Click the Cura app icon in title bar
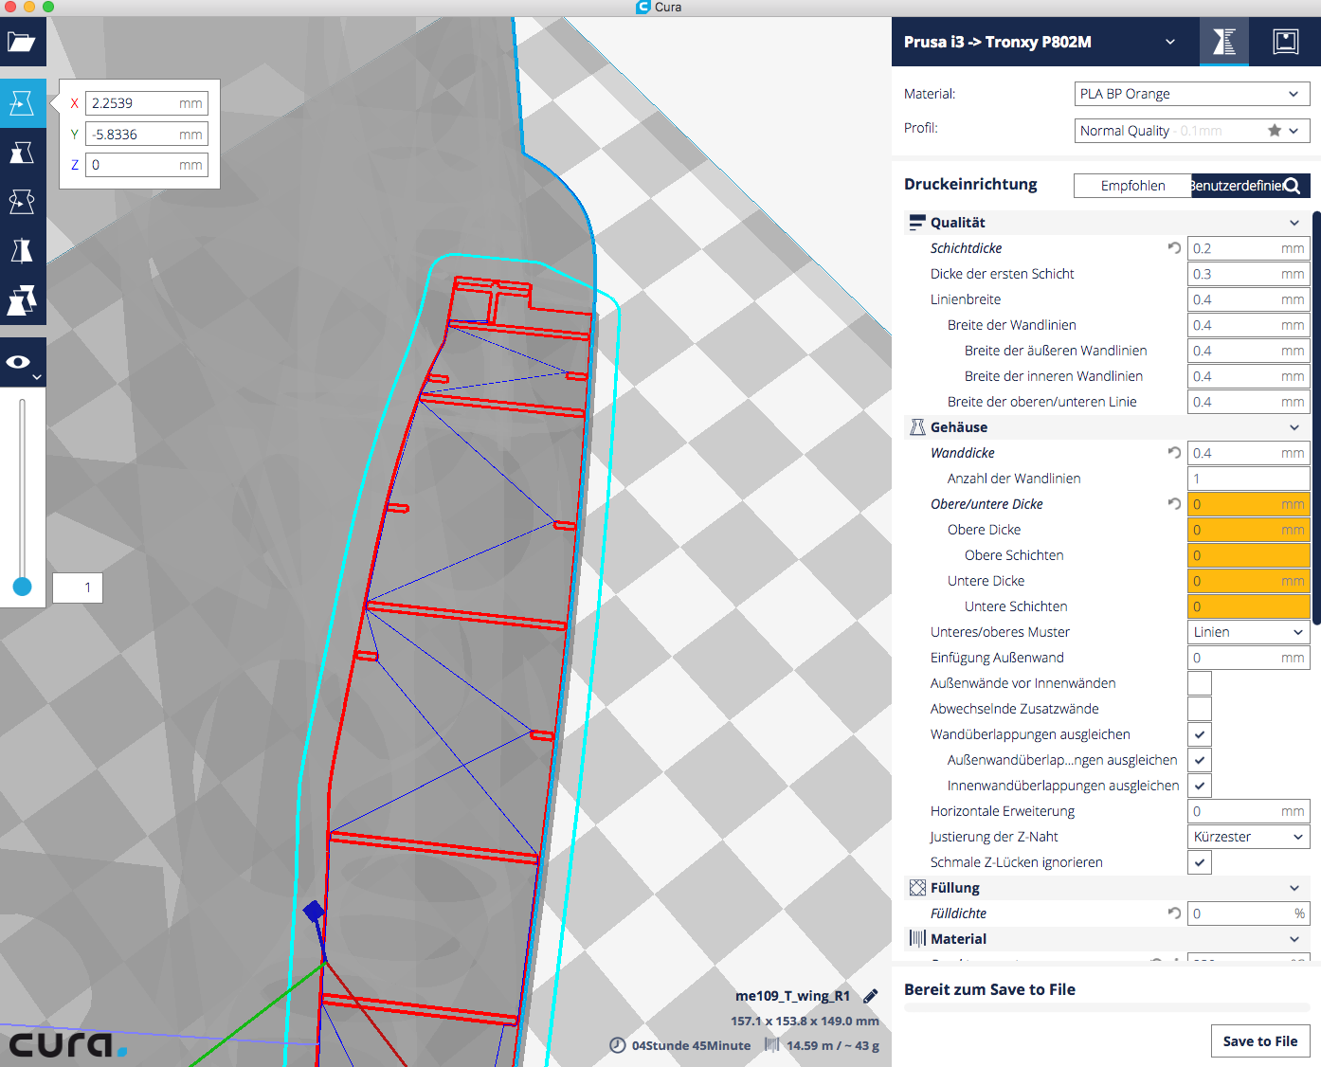 (642, 7)
